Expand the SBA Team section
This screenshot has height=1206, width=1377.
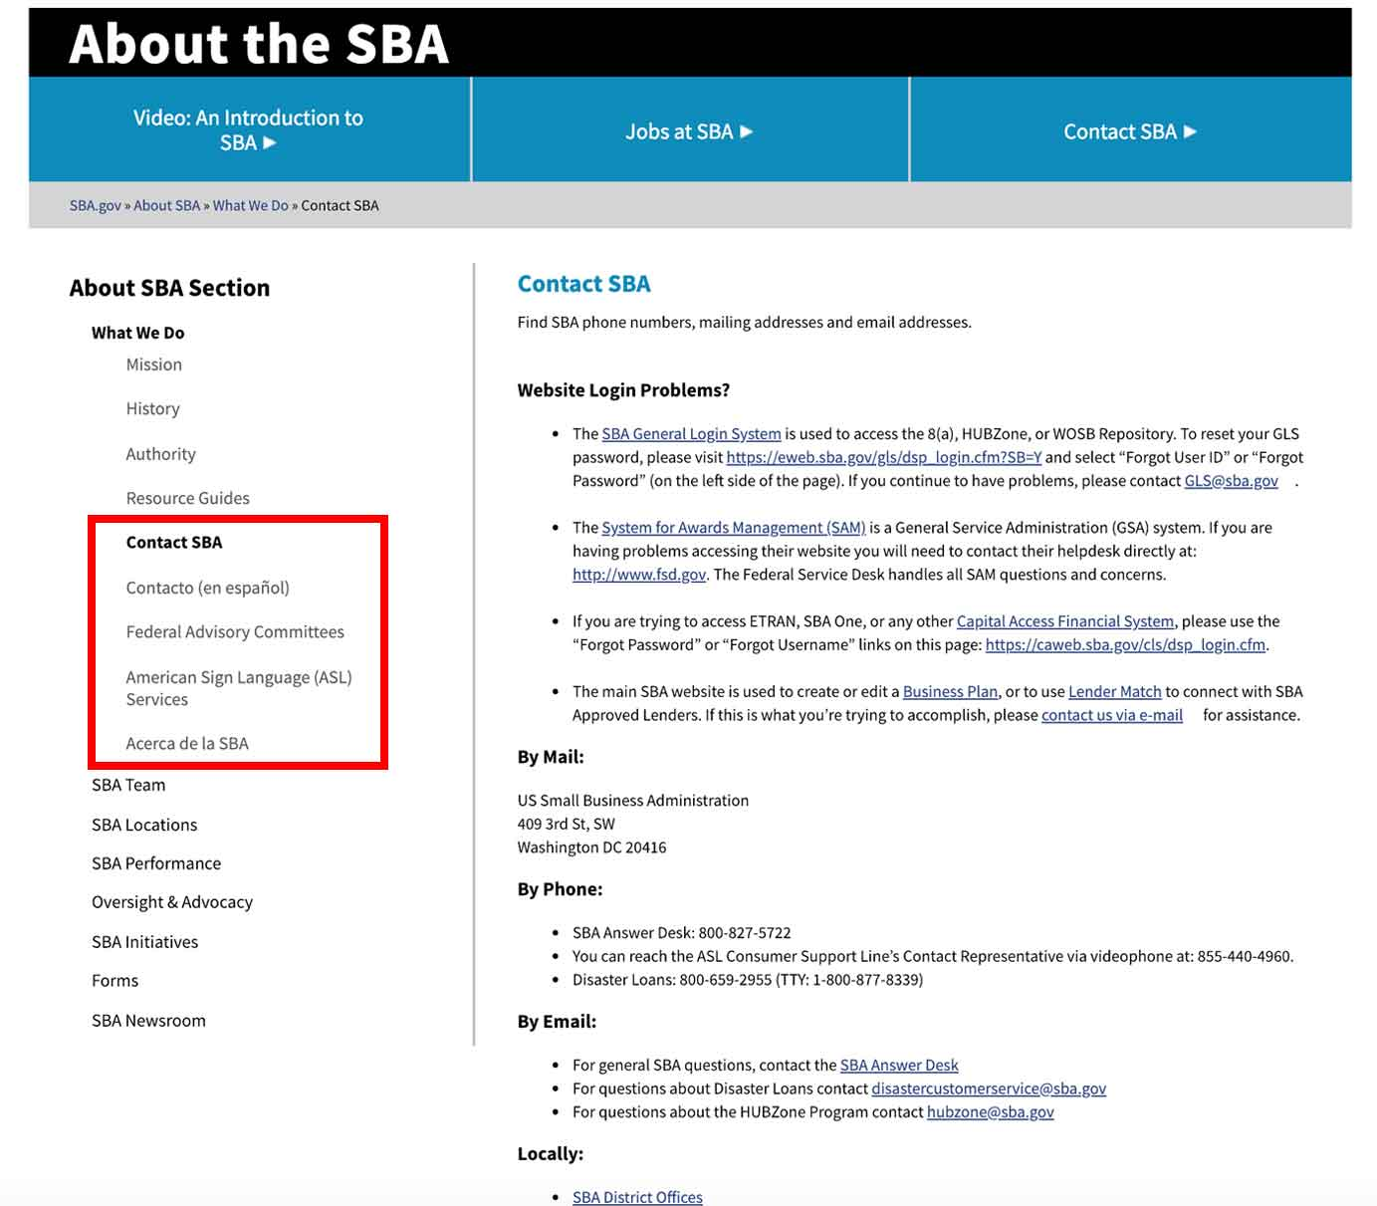[128, 785]
